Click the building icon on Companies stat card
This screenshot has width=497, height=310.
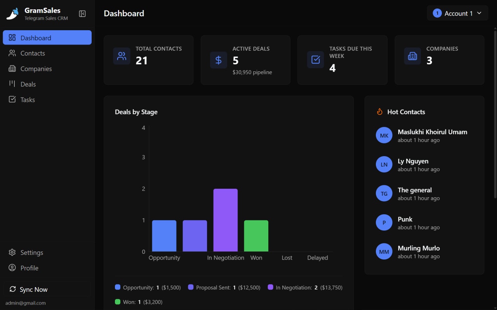412,56
